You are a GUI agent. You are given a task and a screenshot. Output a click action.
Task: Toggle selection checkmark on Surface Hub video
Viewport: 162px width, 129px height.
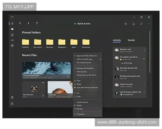[71, 62]
